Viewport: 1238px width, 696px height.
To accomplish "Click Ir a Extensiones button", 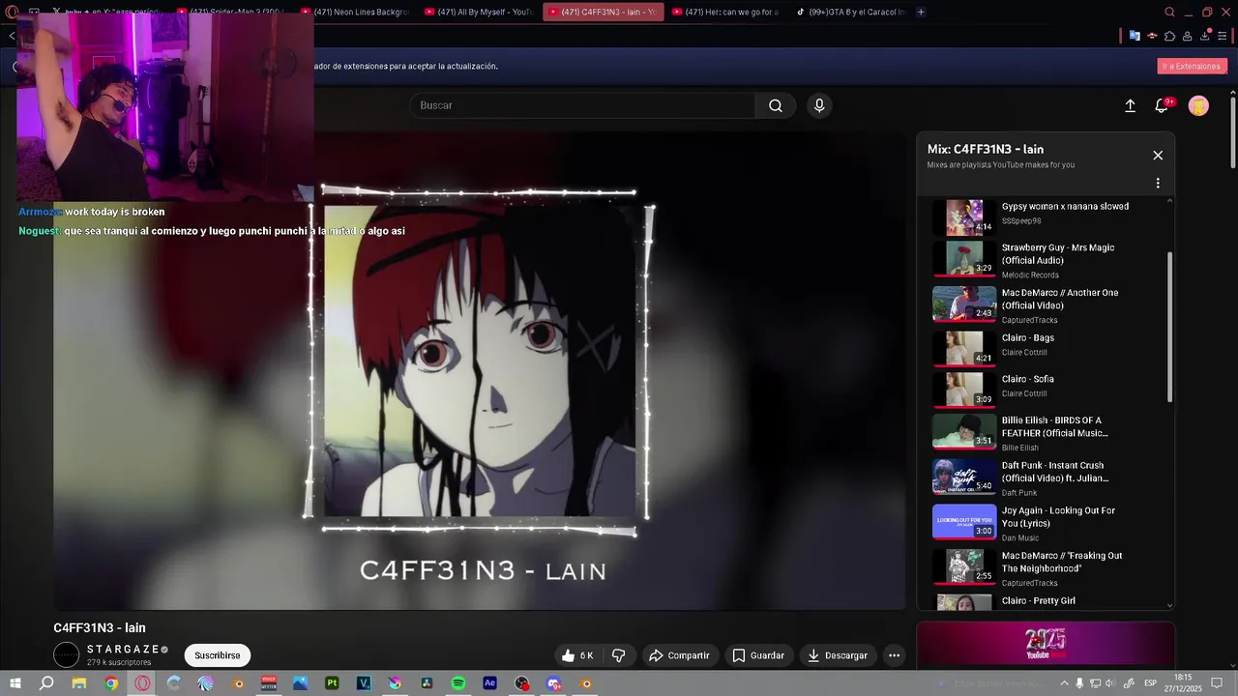I will (1192, 66).
